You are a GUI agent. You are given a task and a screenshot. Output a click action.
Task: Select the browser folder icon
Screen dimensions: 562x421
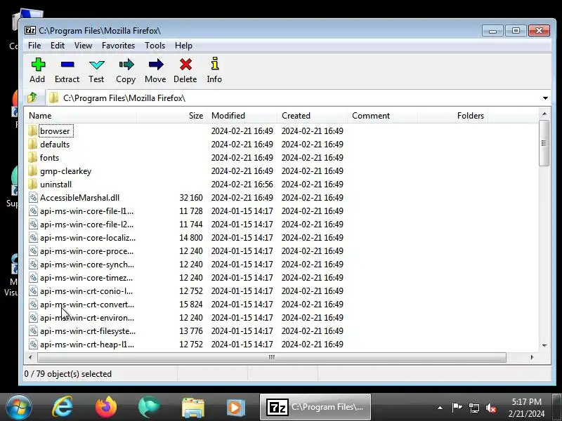(x=32, y=131)
